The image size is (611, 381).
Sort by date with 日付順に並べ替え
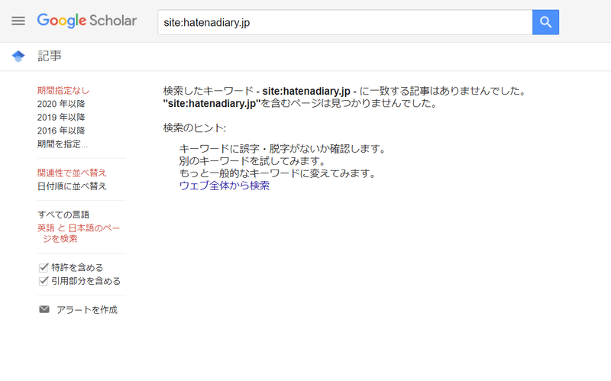(72, 186)
